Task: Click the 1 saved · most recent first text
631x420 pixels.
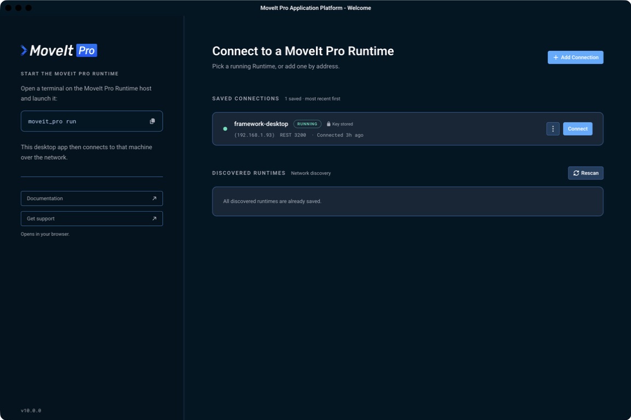Action: pyautogui.click(x=312, y=98)
